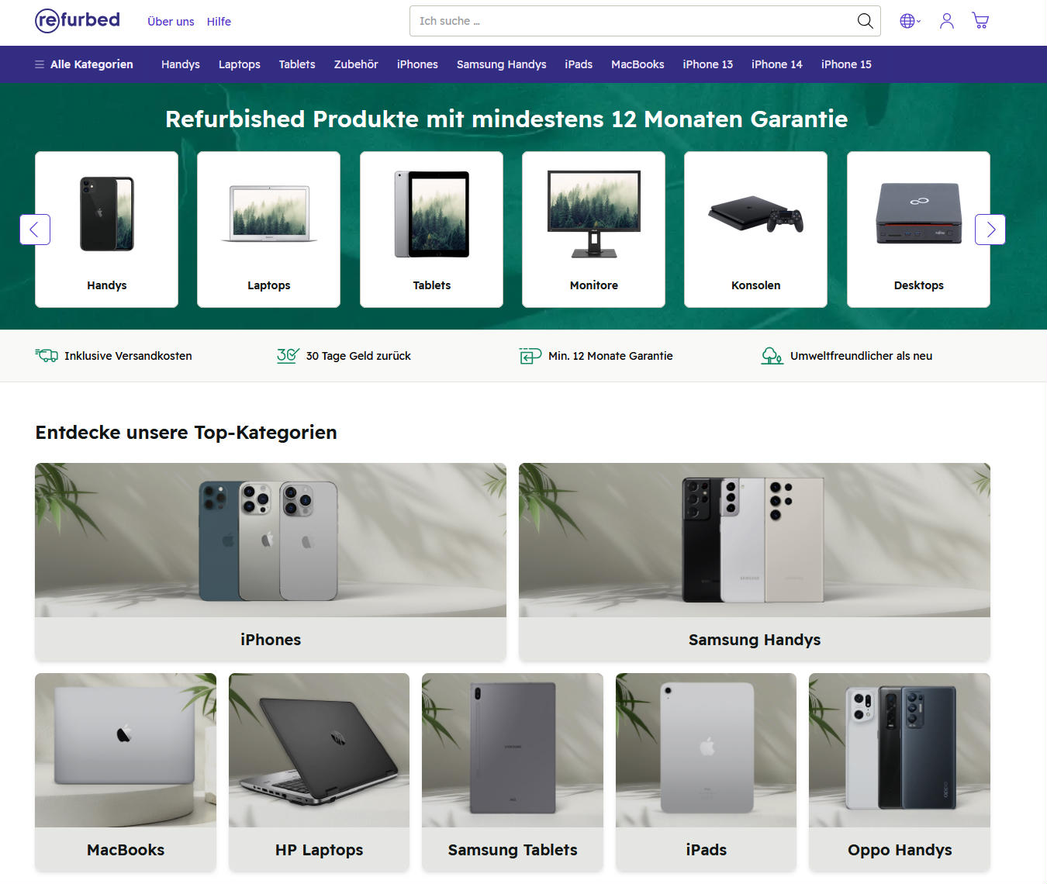The image size is (1047, 884).
Task: Click the shipping truck icon
Action: tap(47, 355)
